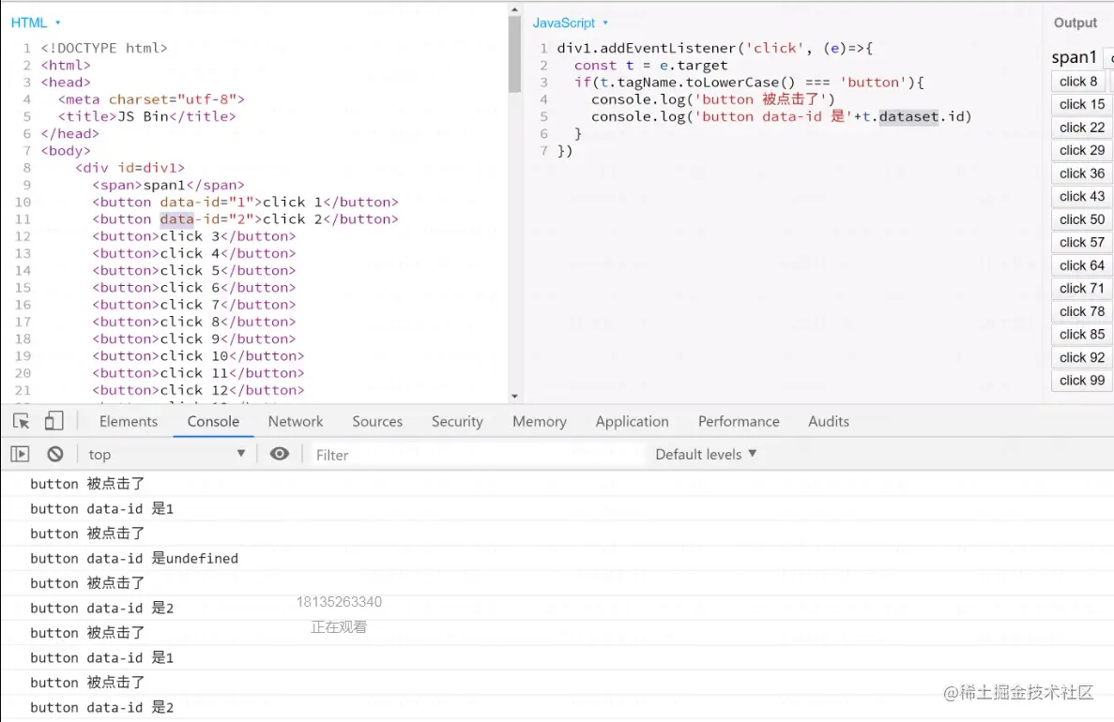
Task: Click the HTML panel scrollbar thumb
Action: point(514,54)
